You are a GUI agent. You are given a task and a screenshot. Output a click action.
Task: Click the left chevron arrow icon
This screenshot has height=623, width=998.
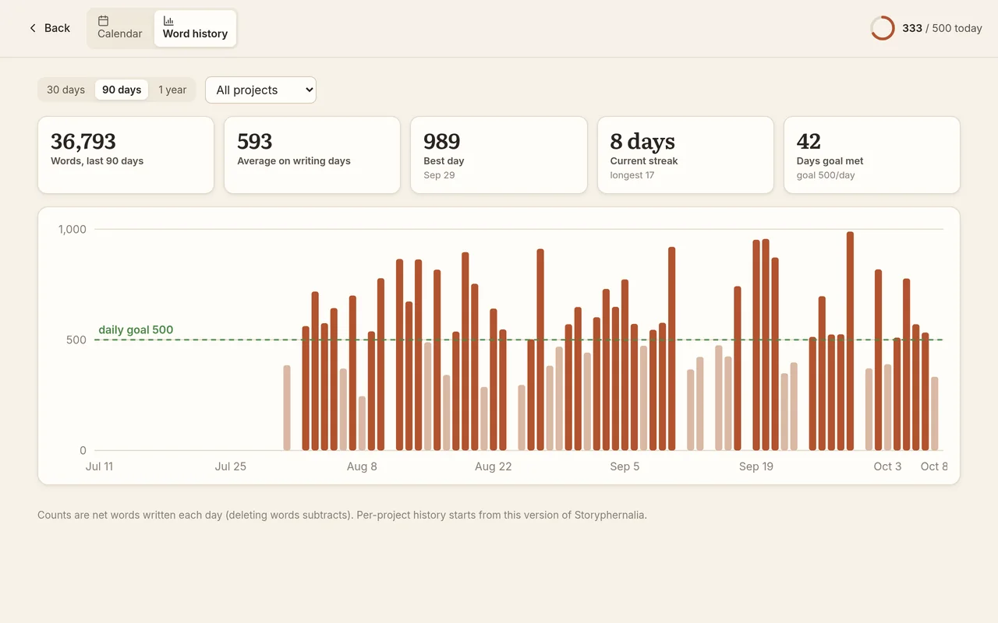(33, 28)
